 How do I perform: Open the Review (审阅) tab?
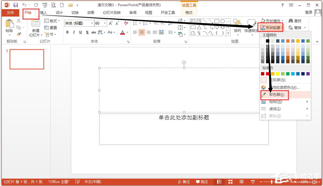tap(133, 13)
